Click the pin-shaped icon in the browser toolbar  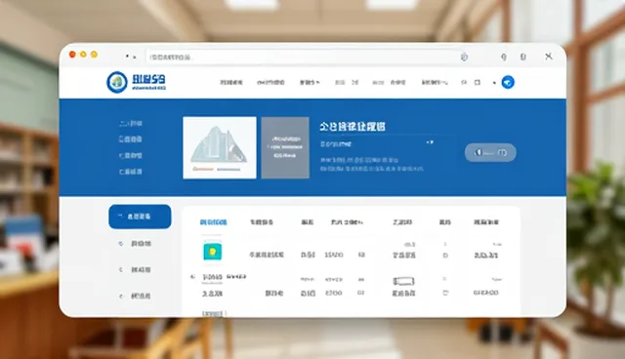coord(504,57)
